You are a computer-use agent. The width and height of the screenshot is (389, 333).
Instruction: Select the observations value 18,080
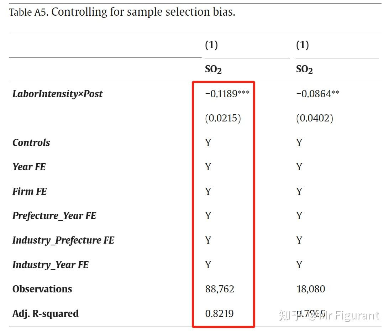coord(311,289)
